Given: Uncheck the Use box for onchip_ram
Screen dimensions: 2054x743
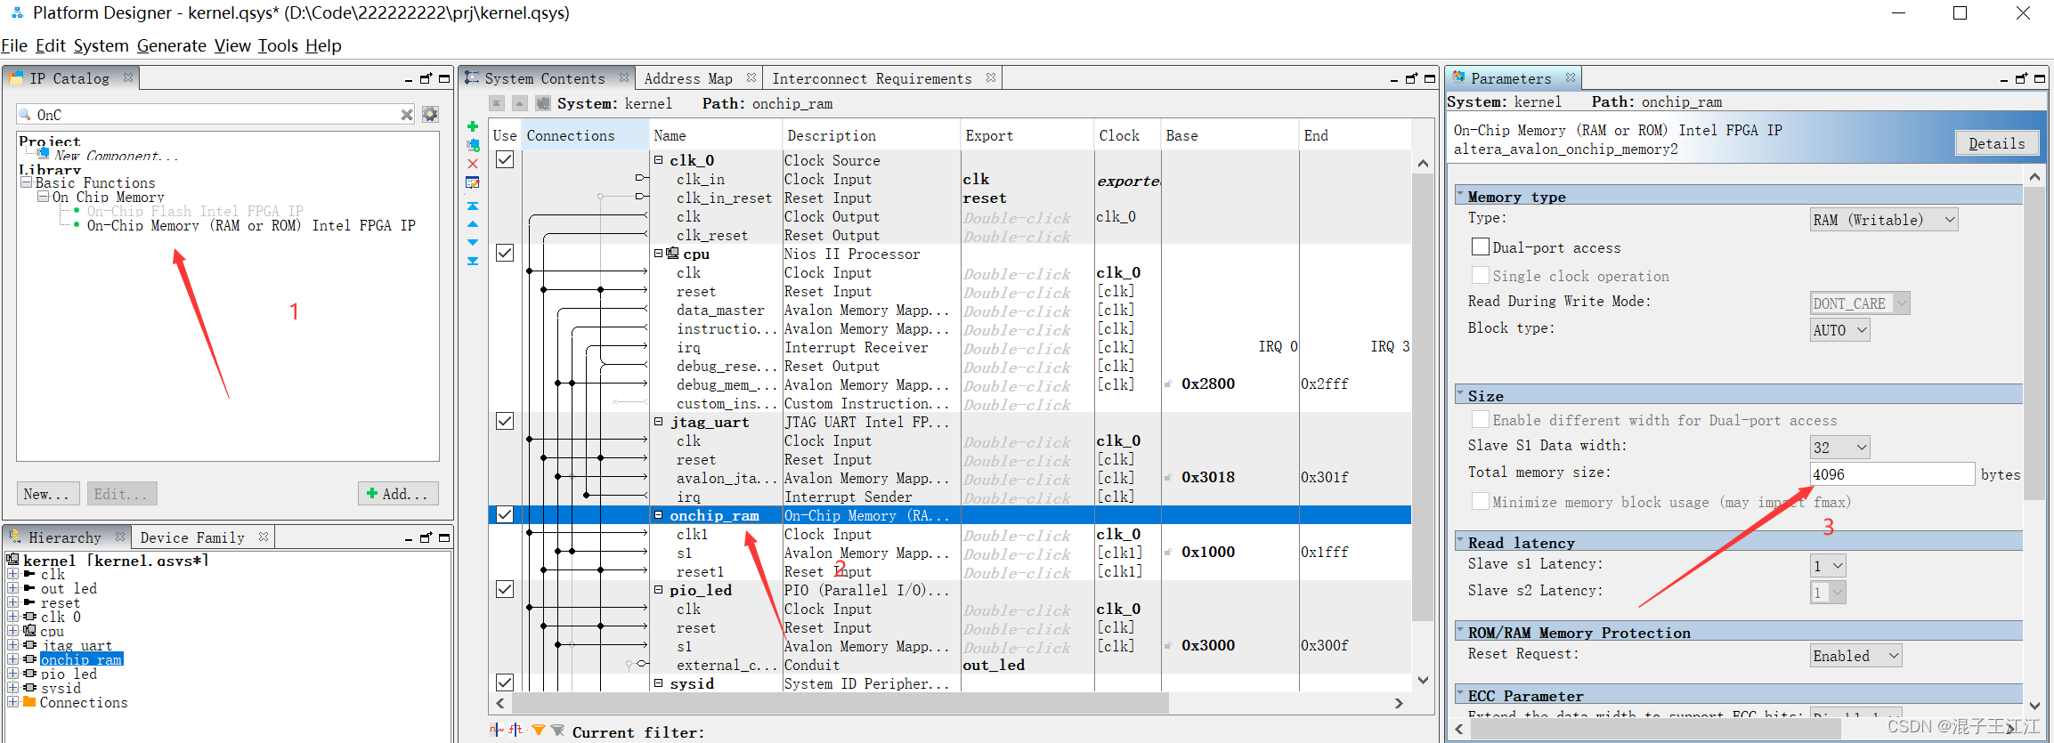Looking at the screenshot, I should point(505,514).
